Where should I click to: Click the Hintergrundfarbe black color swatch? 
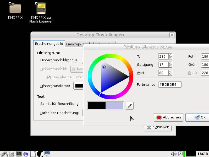[x=79, y=86]
